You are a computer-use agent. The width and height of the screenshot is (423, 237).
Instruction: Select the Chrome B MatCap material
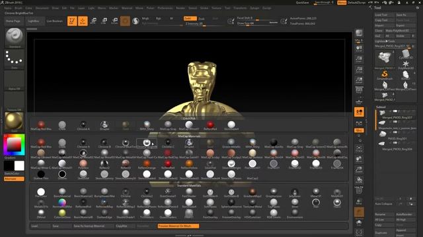point(104,144)
